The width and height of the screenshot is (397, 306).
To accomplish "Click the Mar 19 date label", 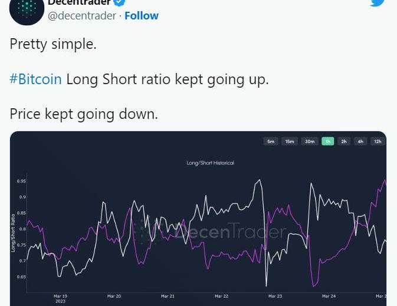I will [60, 297].
